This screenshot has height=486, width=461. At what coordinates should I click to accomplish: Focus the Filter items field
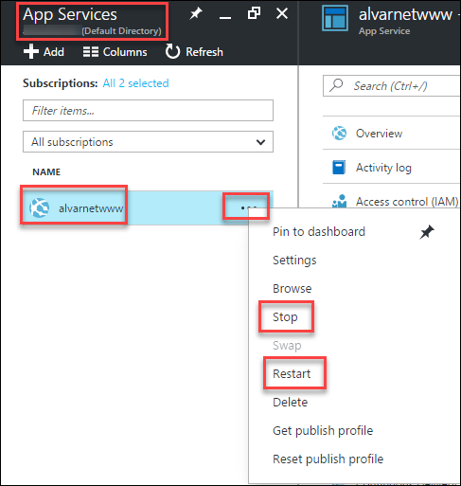click(148, 111)
